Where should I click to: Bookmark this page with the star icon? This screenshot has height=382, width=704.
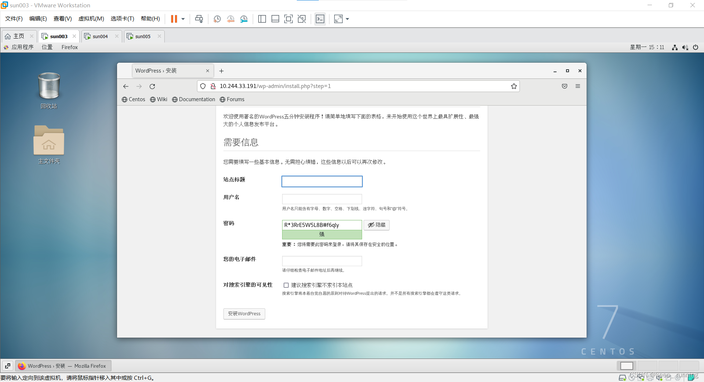click(514, 86)
